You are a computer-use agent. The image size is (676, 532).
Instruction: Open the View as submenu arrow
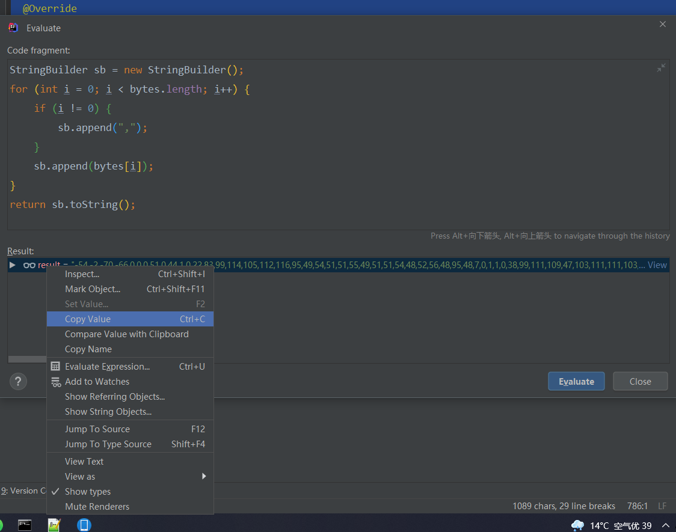pyautogui.click(x=204, y=476)
